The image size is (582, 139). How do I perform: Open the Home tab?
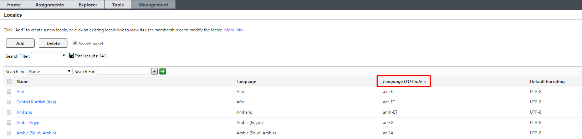coord(14,5)
